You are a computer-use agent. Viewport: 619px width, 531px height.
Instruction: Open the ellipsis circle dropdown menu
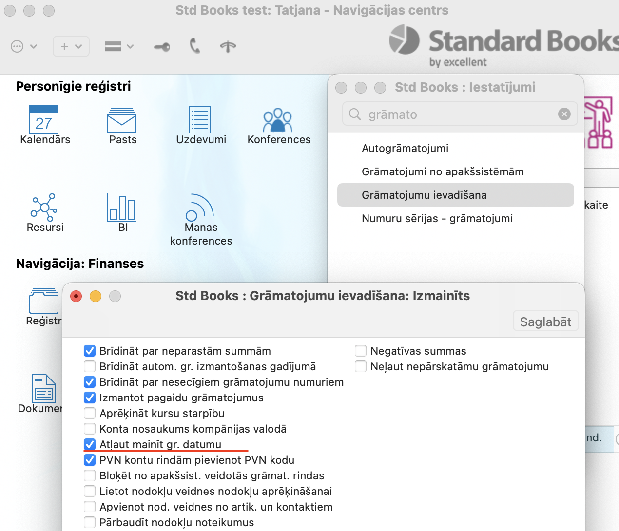coord(23,47)
